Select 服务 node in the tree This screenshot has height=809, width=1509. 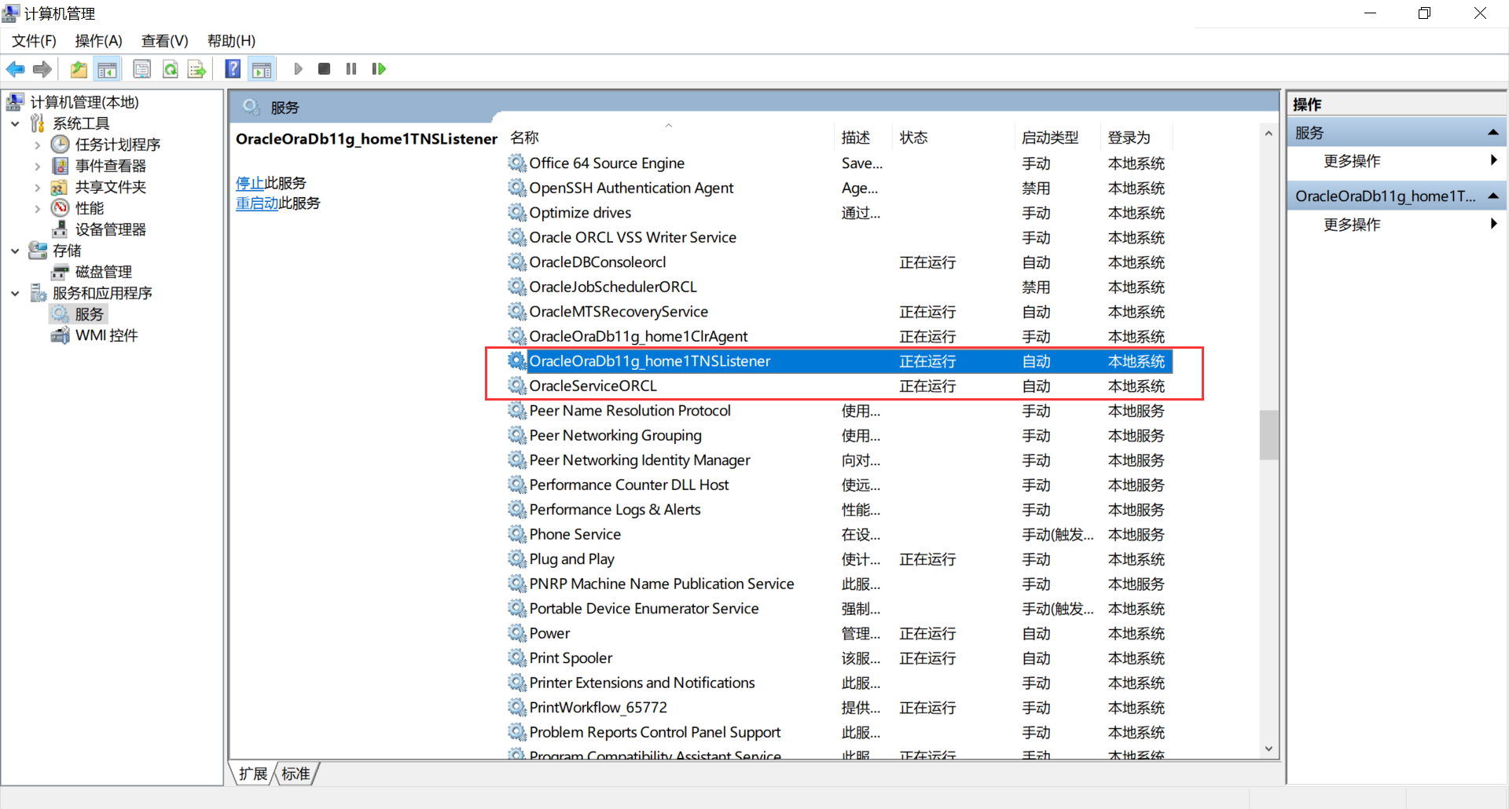click(89, 314)
